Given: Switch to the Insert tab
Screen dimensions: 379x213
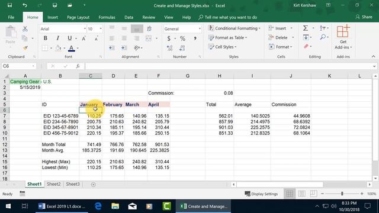Looking at the screenshot, I should point(53,17).
